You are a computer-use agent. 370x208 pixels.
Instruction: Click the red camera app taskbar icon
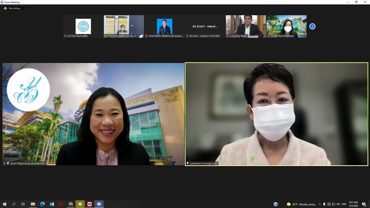click(89, 204)
